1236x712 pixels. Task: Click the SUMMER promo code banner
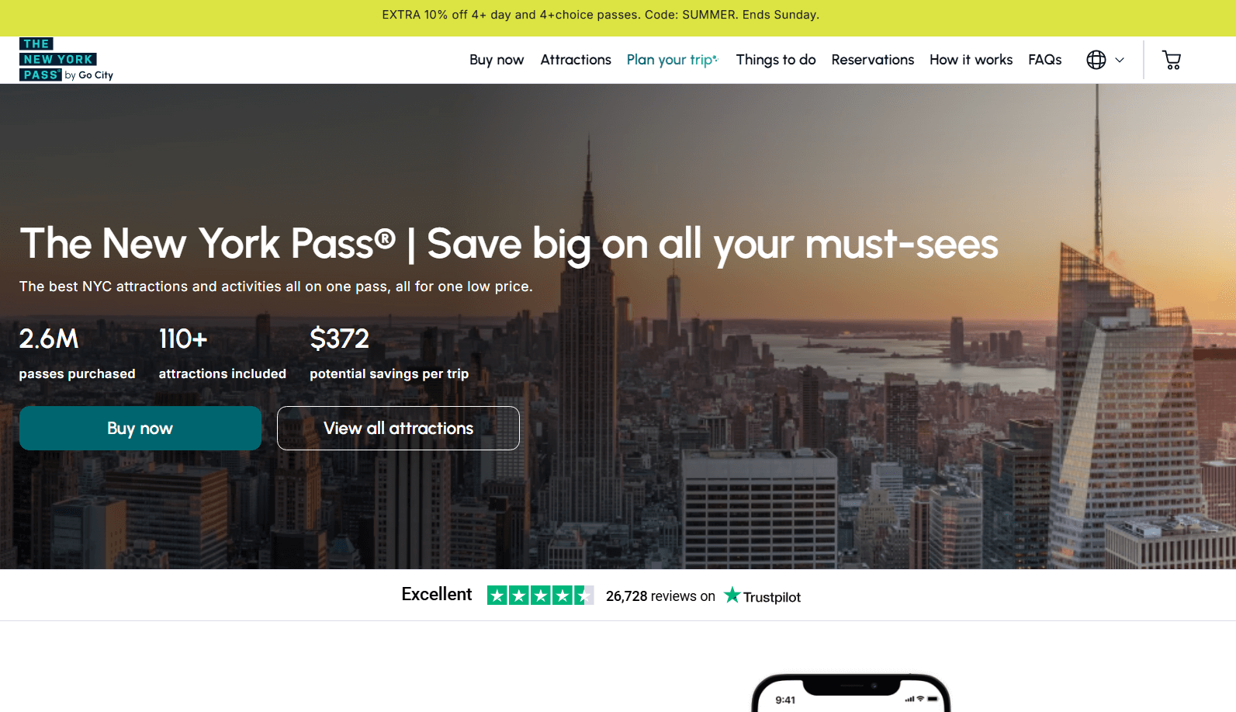pyautogui.click(x=601, y=15)
